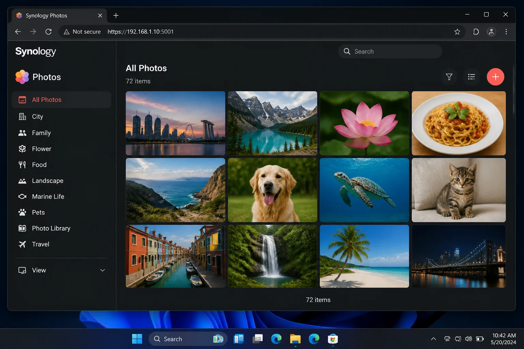This screenshot has width=524, height=349.
Task: Open the night bridge photo
Action: 458,256
